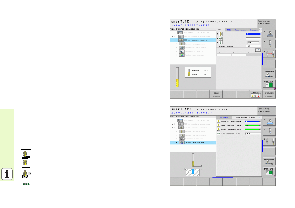Click the Программир. и редактир. mode box in Вызов инструмента screen
The height and width of the screenshot is (208, 295).
(x=266, y=23)
